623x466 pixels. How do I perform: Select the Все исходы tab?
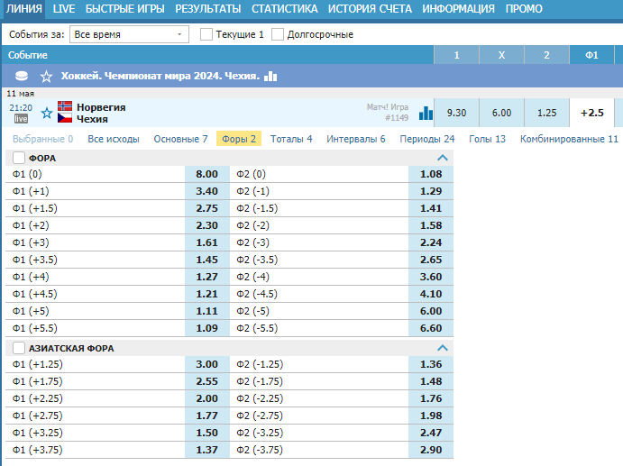coord(114,139)
